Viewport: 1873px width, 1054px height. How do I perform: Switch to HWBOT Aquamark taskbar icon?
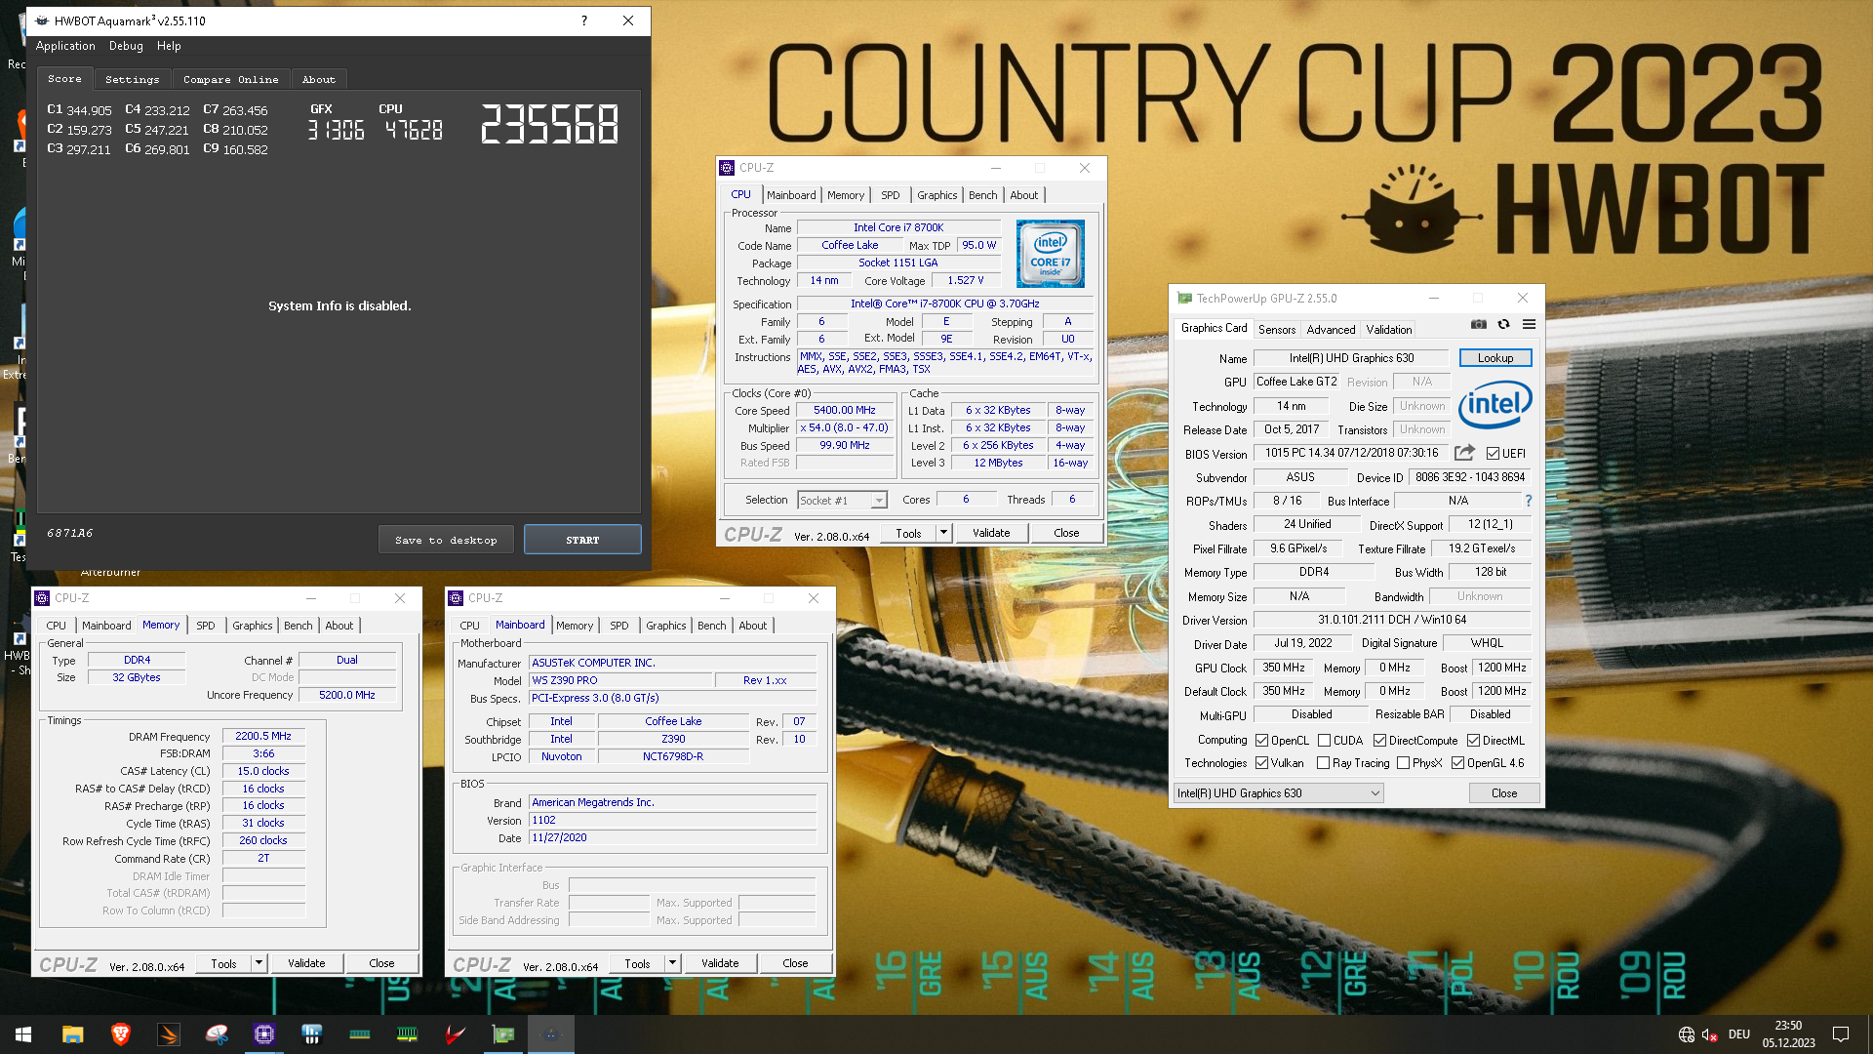(x=550, y=1034)
